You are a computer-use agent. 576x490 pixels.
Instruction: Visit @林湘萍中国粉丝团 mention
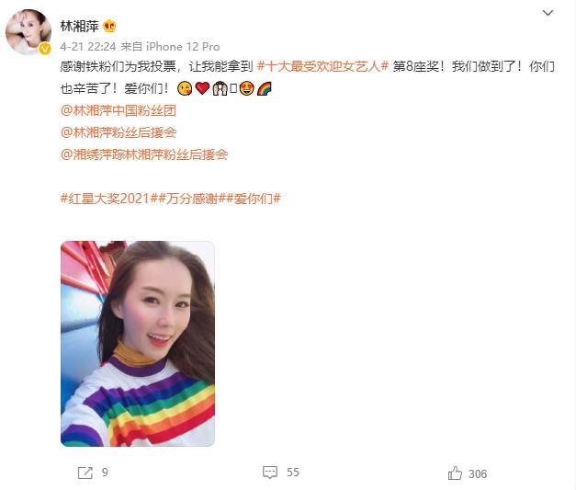(119, 110)
